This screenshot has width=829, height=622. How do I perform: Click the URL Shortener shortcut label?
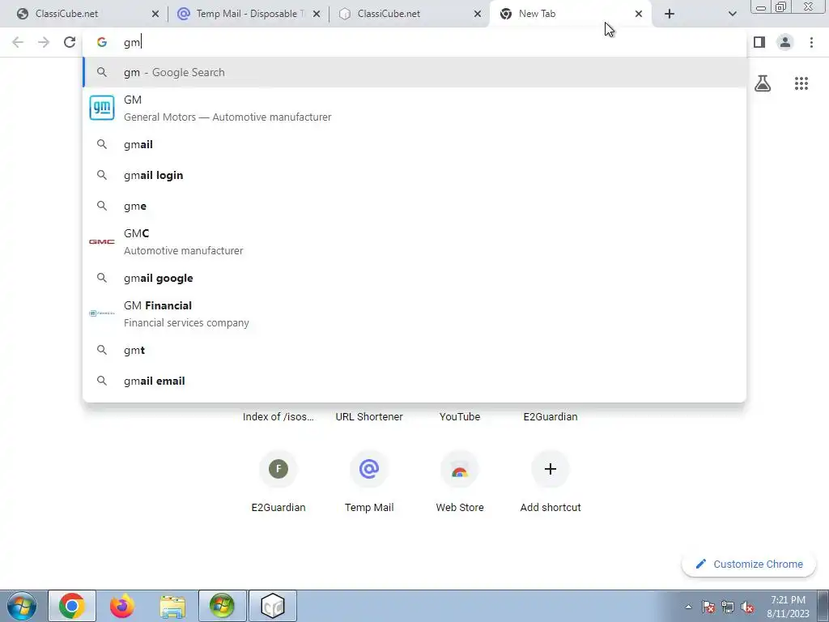coord(369,417)
